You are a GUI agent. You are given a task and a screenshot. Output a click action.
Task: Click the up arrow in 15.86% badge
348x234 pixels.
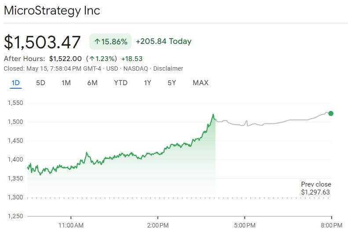pyautogui.click(x=97, y=42)
